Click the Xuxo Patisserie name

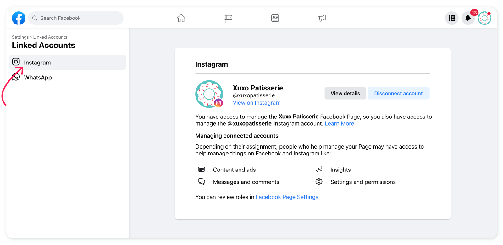[x=258, y=88]
